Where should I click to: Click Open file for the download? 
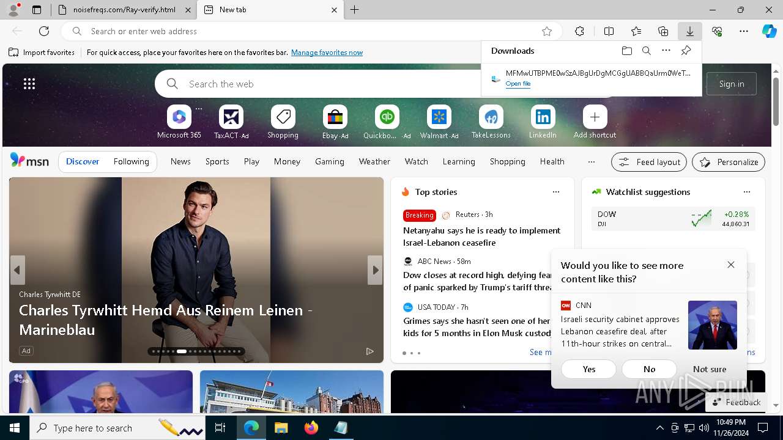tap(518, 84)
